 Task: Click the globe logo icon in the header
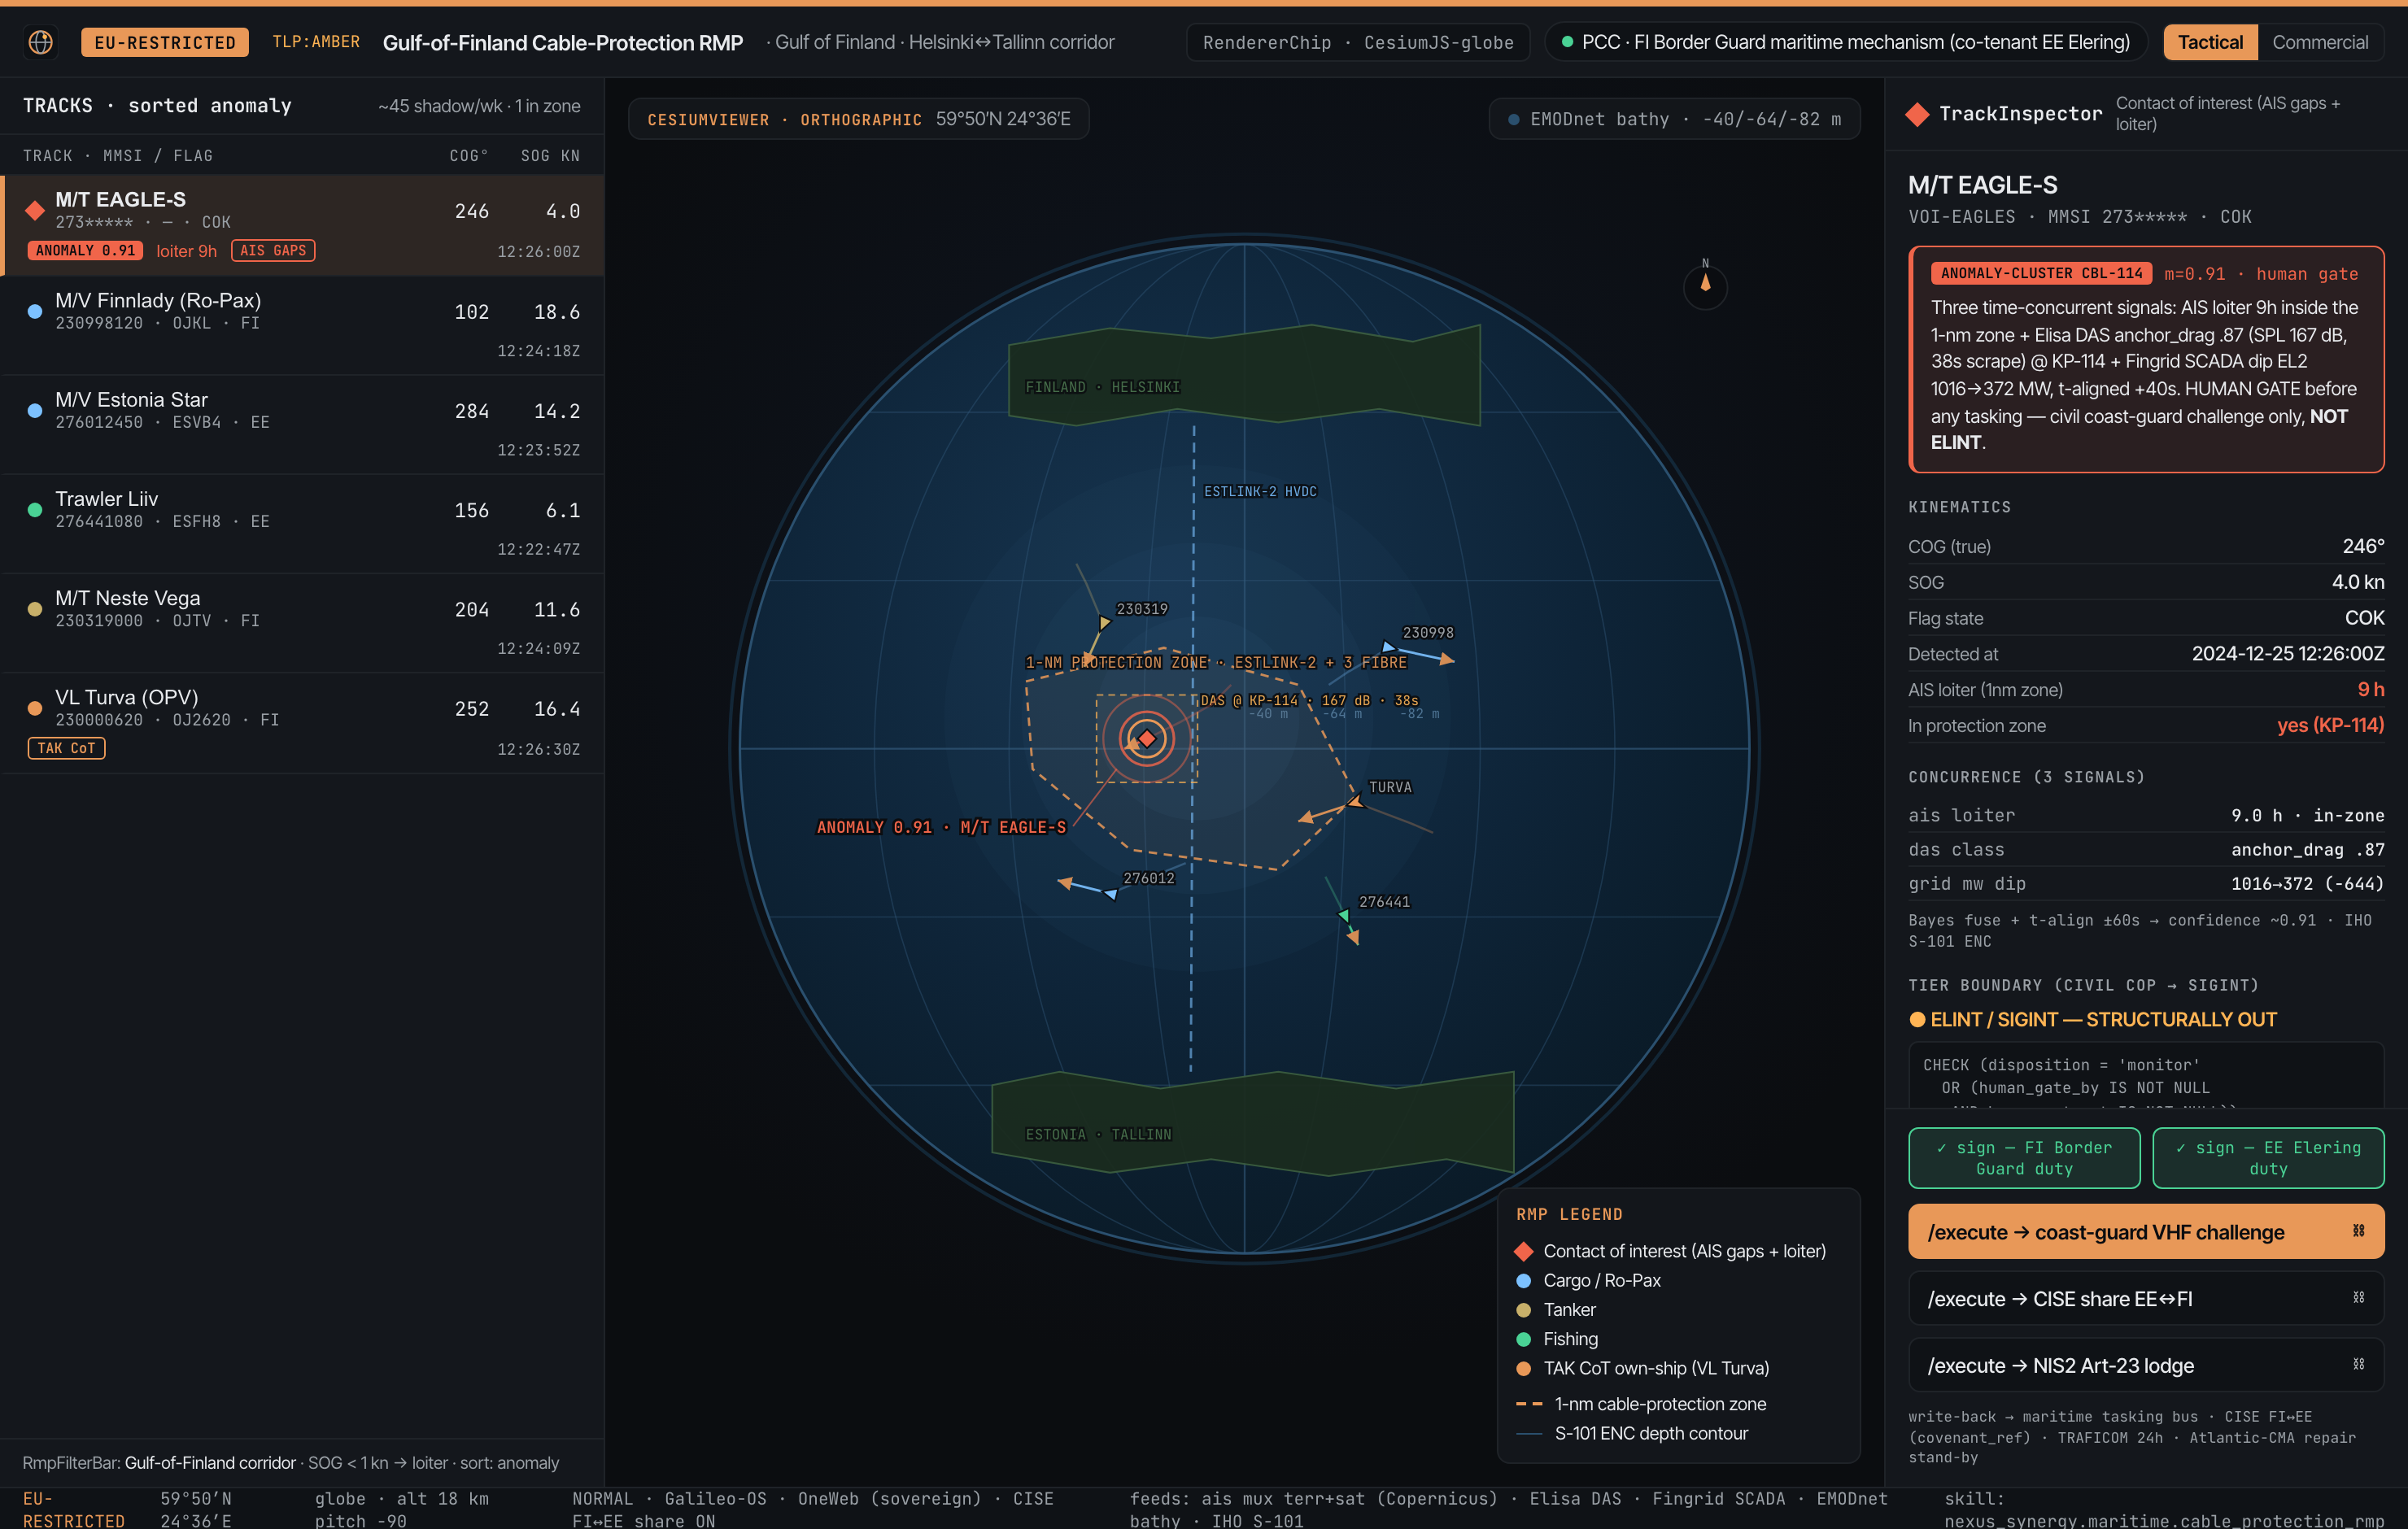click(41, 42)
